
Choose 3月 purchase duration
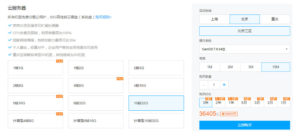point(257,103)
